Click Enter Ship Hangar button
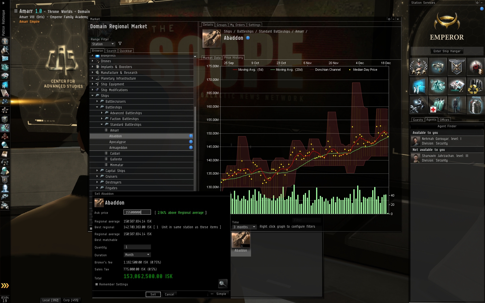The image size is (485, 303). 447,51
